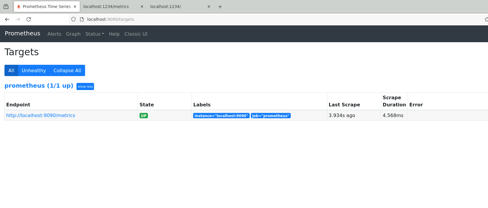
Task: Open the Help page
Action: click(x=114, y=34)
